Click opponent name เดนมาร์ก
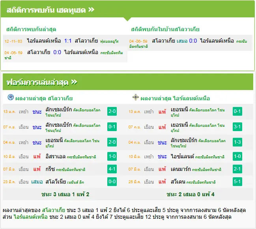The width and height of the screenshot is (256, 229). click(x=181, y=169)
